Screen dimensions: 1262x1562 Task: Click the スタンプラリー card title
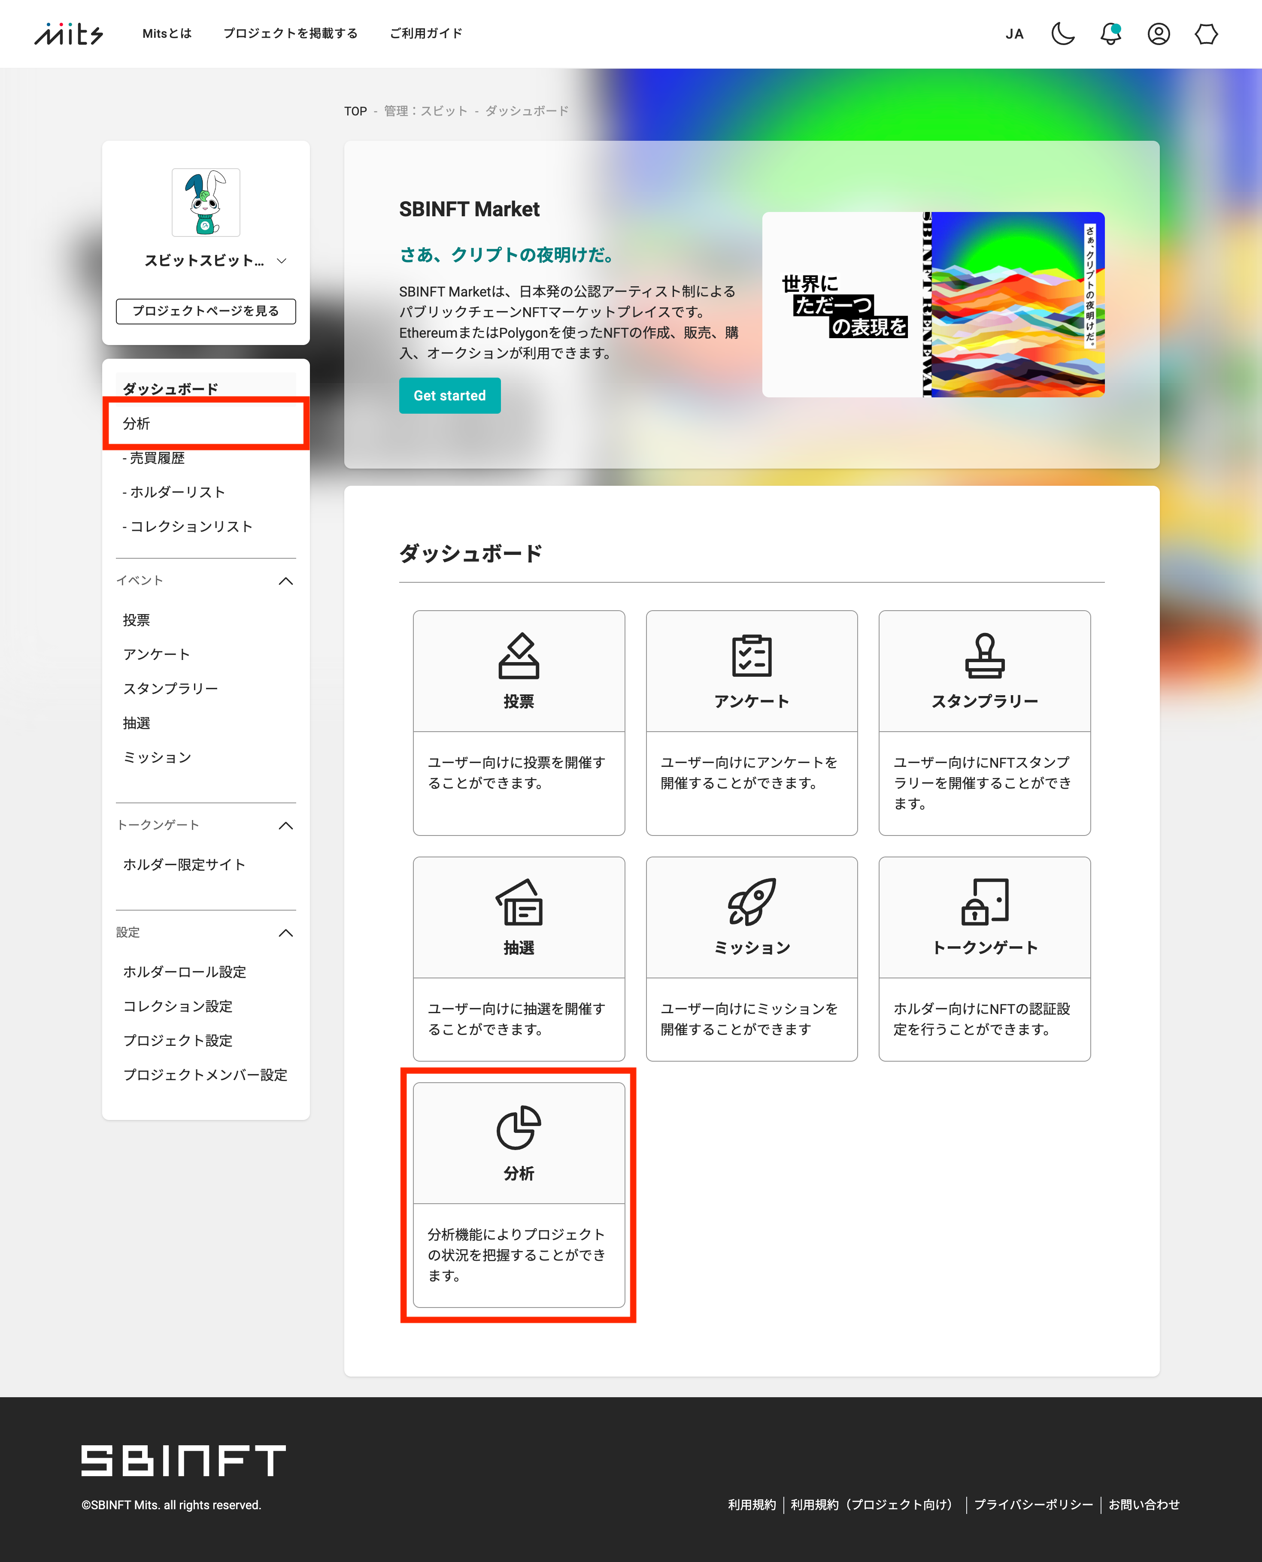(984, 702)
